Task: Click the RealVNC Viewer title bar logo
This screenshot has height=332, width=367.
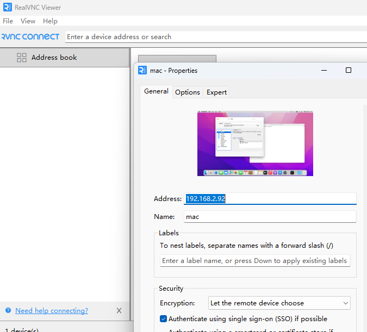Action: (x=7, y=7)
